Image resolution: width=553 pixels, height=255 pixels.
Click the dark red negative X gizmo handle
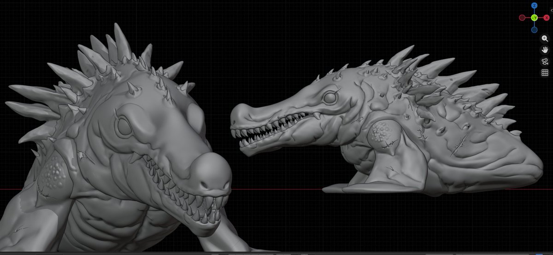click(x=522, y=17)
